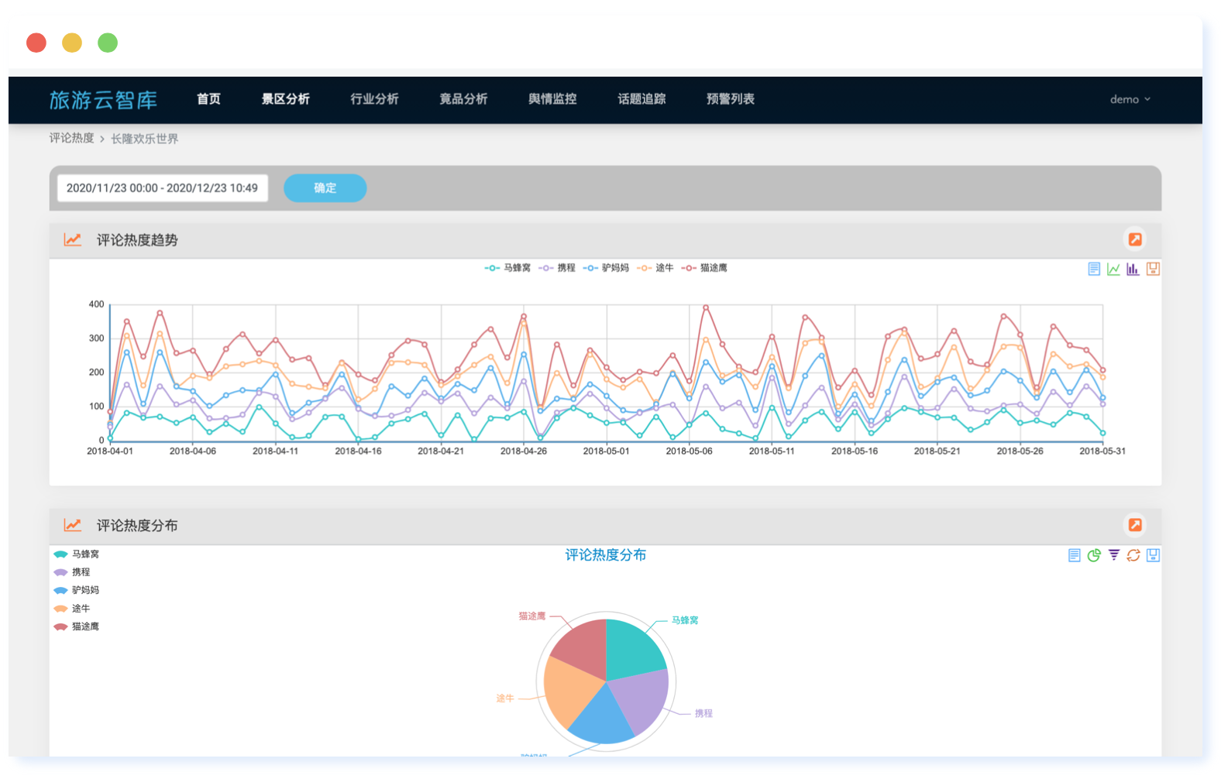Save the trend chart as image
Viewport: 1221px width, 779px height.
tap(1153, 269)
